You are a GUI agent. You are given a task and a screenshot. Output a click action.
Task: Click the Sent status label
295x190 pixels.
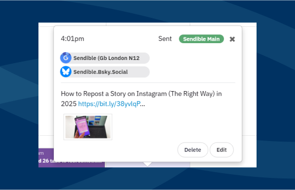tap(165, 39)
